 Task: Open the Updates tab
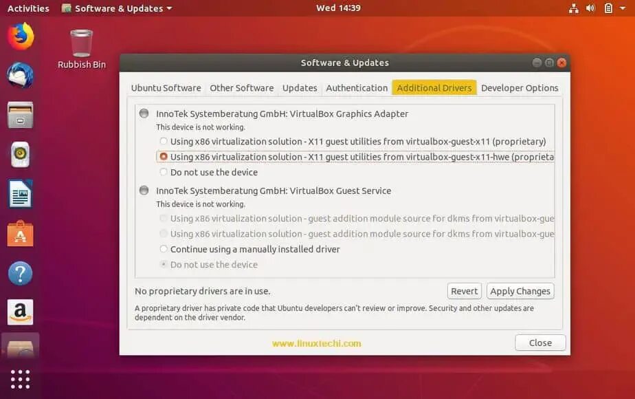300,88
